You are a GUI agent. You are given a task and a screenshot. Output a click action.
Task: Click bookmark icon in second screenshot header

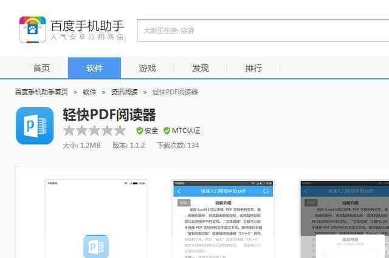coord(266,191)
